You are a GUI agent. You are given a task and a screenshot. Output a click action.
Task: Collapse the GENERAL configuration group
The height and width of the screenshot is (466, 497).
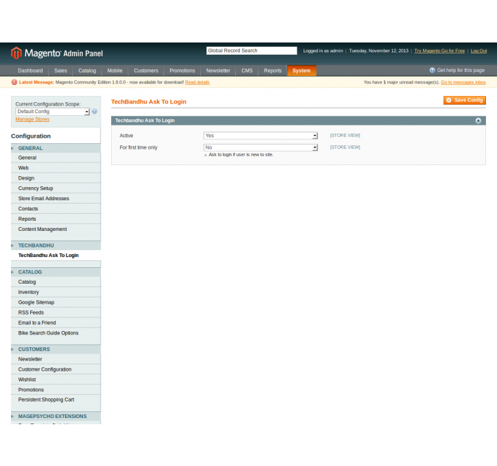(x=56, y=148)
